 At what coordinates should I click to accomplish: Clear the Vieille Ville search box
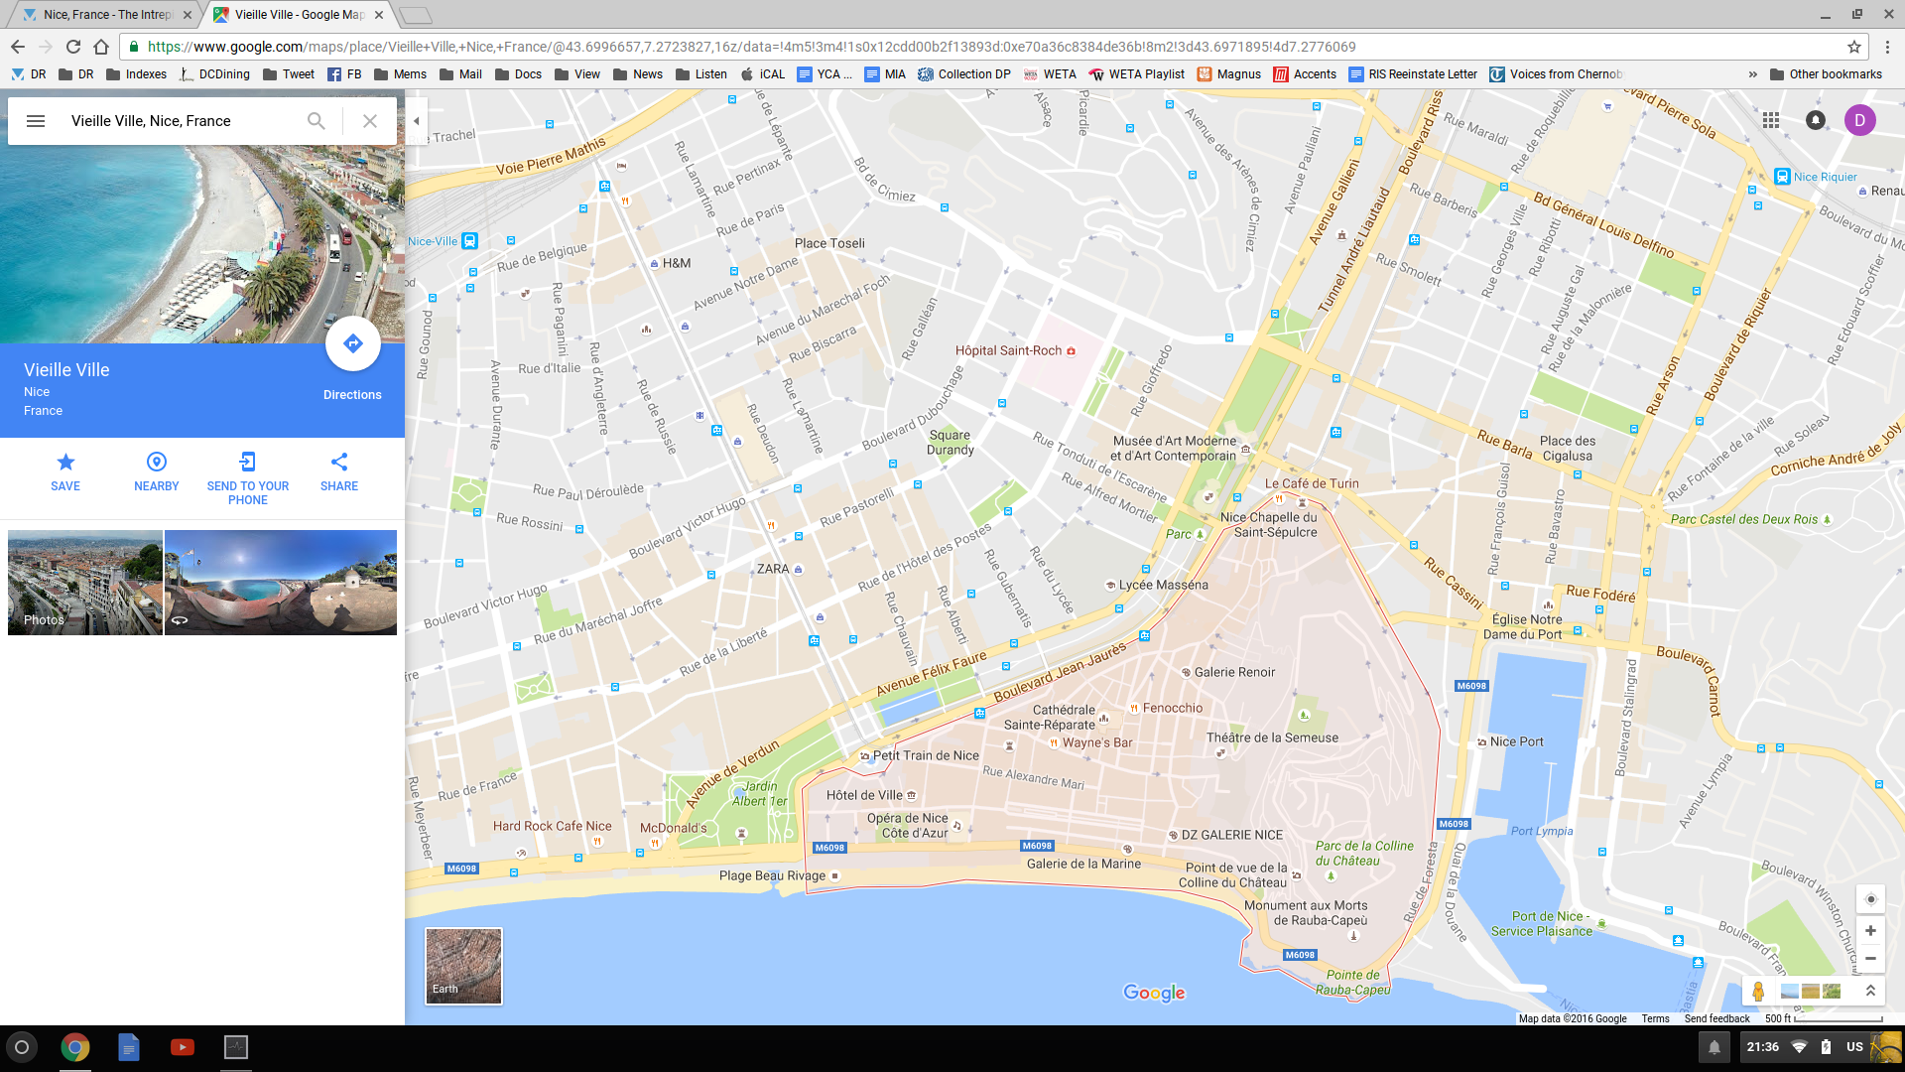click(370, 121)
